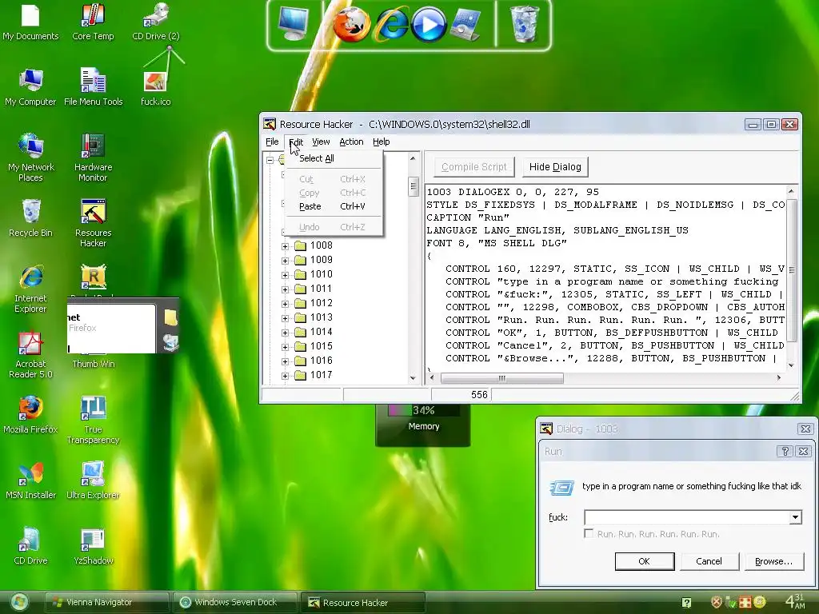Viewport: 819px width, 614px height.
Task: Expand the 1011 folder node
Action: pyautogui.click(x=285, y=289)
